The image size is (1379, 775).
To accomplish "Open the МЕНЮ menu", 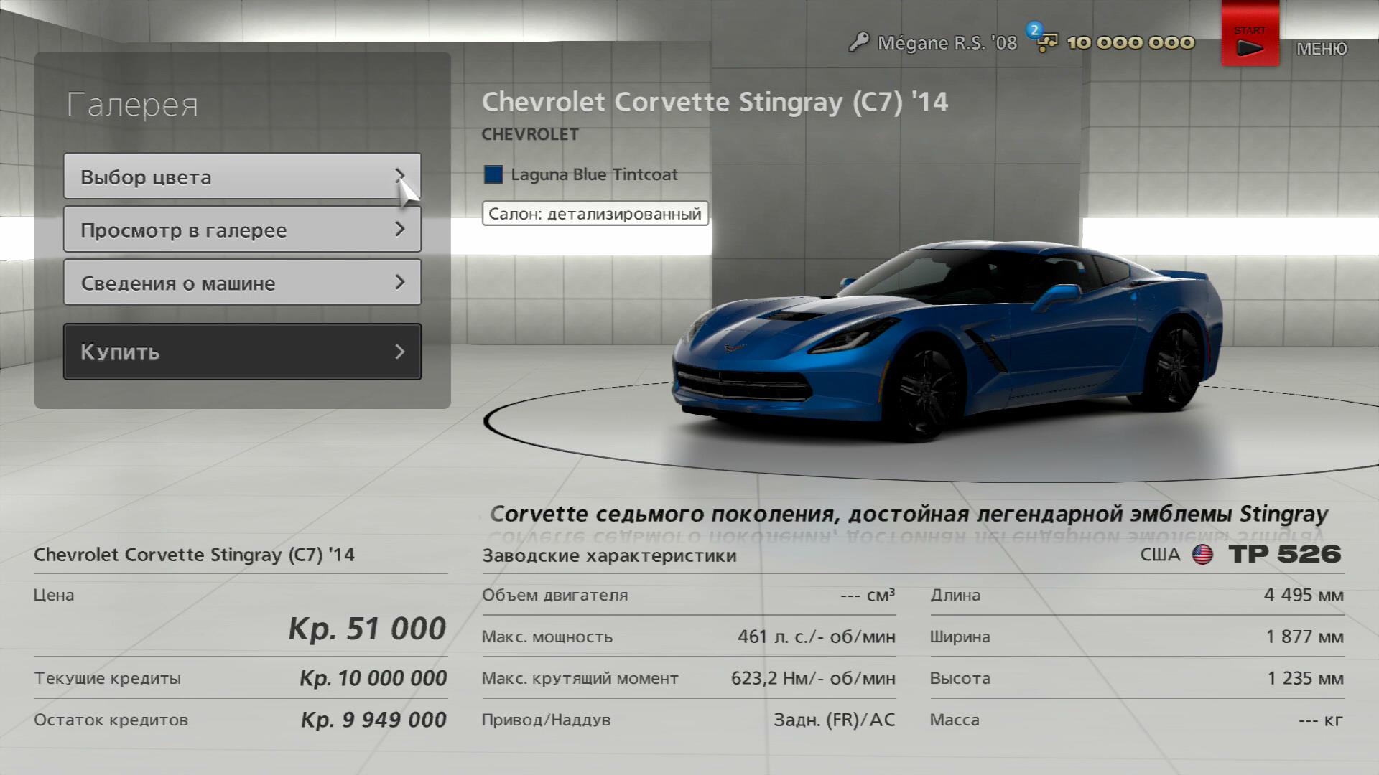I will [1321, 49].
